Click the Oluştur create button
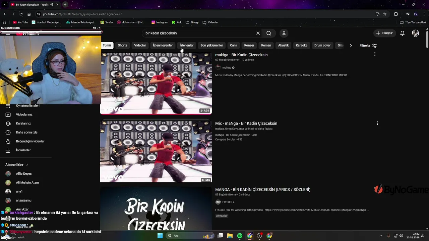The width and height of the screenshot is (429, 241). pos(384,33)
